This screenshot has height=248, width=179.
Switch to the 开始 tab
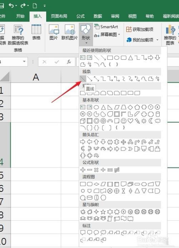(x=20, y=16)
